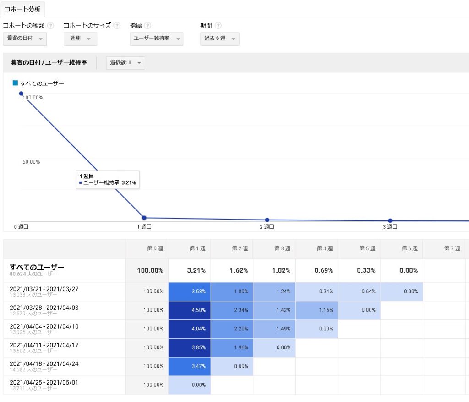Click the help icon next to 指標
This screenshot has height=402, width=469.
click(x=148, y=26)
